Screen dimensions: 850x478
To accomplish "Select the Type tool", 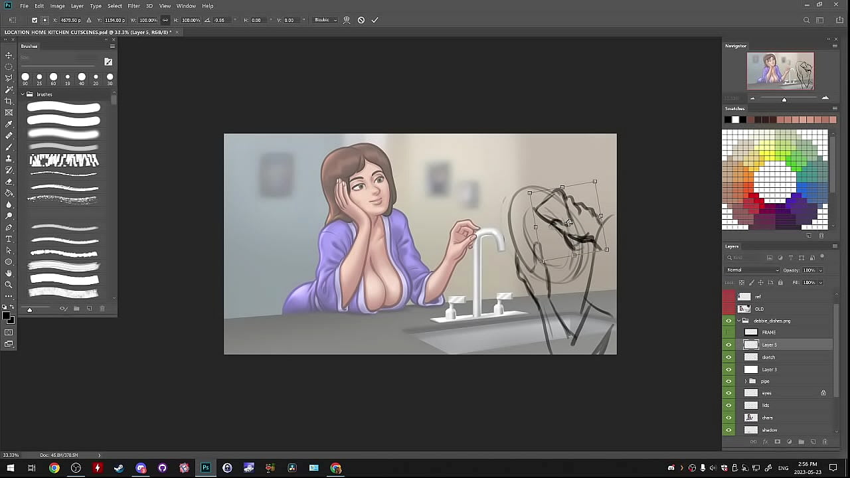I will 9,239.
